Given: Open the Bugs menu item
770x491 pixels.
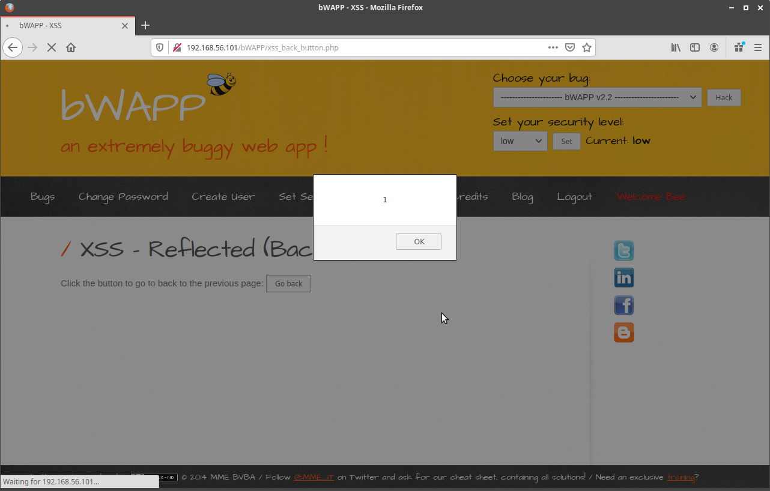Looking at the screenshot, I should (x=43, y=197).
